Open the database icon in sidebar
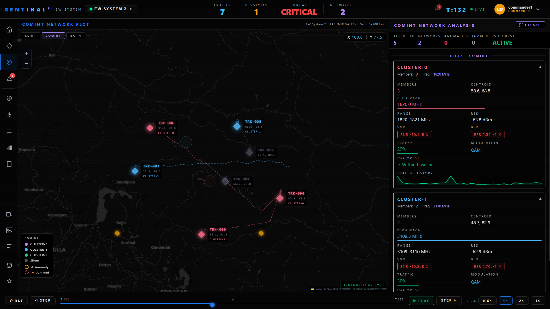The width and height of the screenshot is (550, 309). (x=9, y=265)
